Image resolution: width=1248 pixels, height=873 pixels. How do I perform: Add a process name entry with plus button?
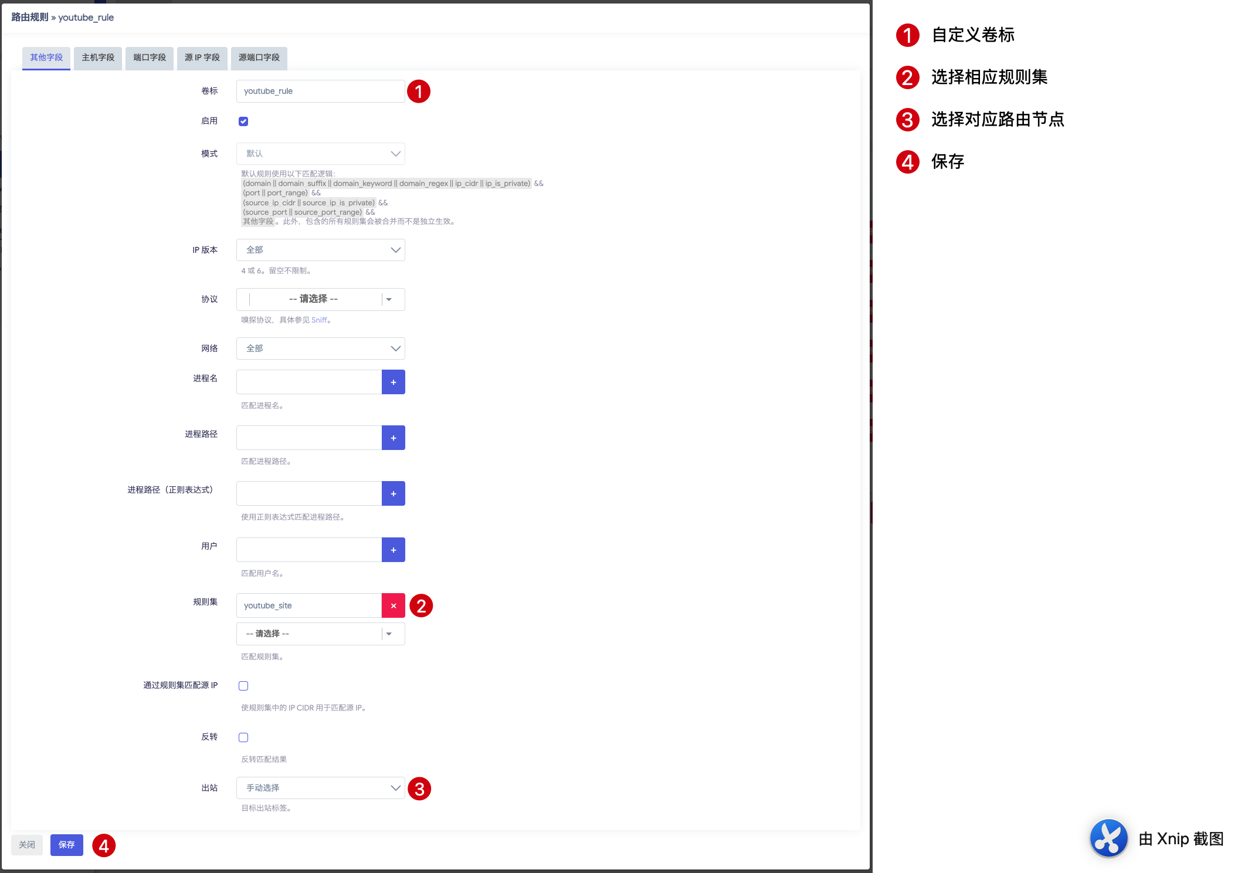[x=393, y=382]
